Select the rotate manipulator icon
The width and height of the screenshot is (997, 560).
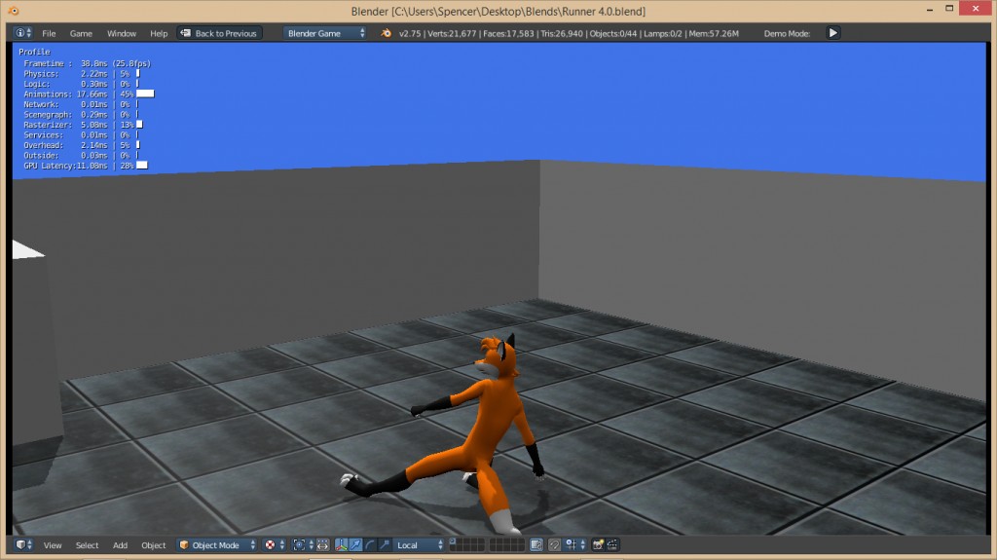coord(370,544)
